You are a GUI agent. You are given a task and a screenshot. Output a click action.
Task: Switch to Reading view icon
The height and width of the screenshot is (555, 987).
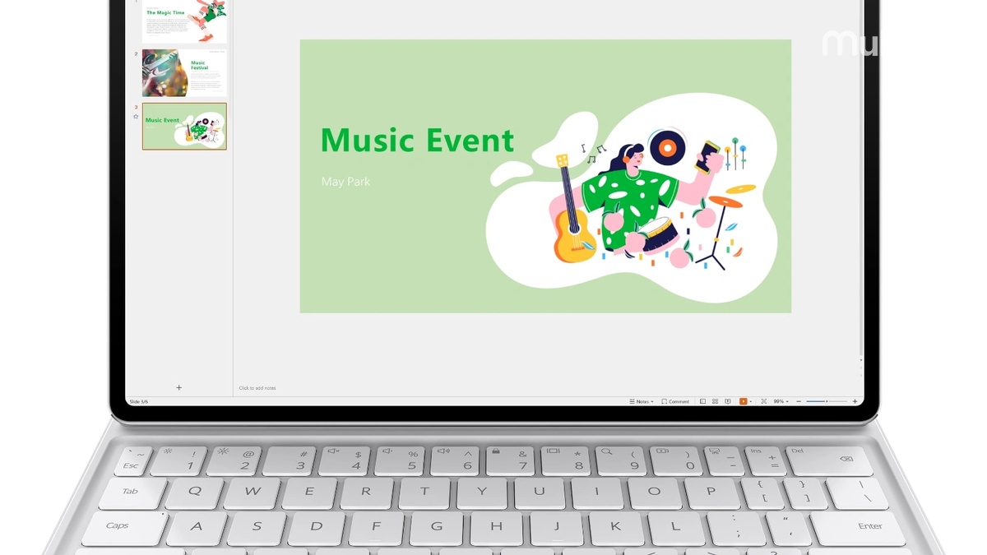pos(727,401)
